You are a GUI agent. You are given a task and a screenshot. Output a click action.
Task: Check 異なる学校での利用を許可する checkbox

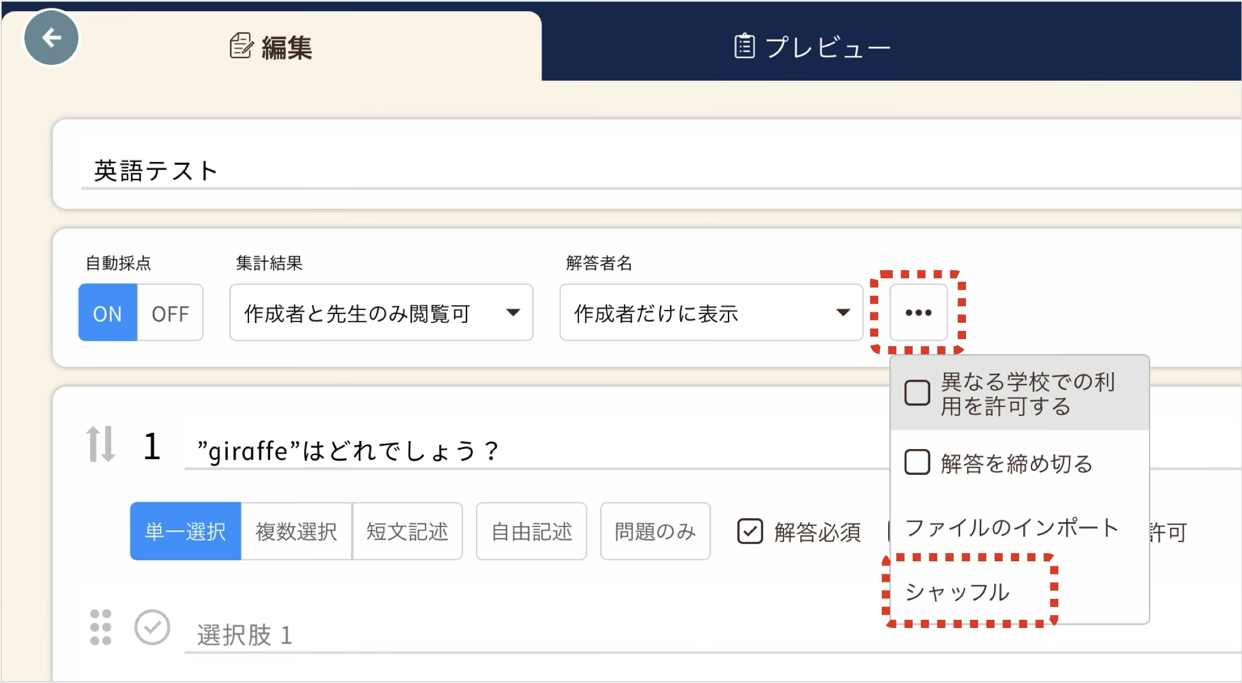(917, 393)
